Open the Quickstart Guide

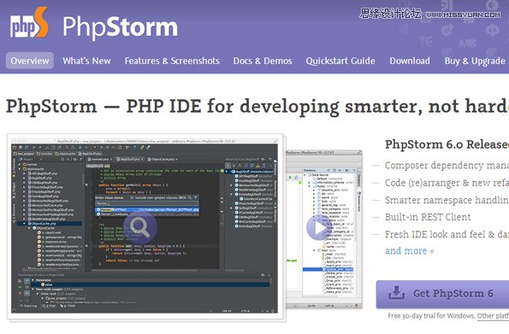340,61
